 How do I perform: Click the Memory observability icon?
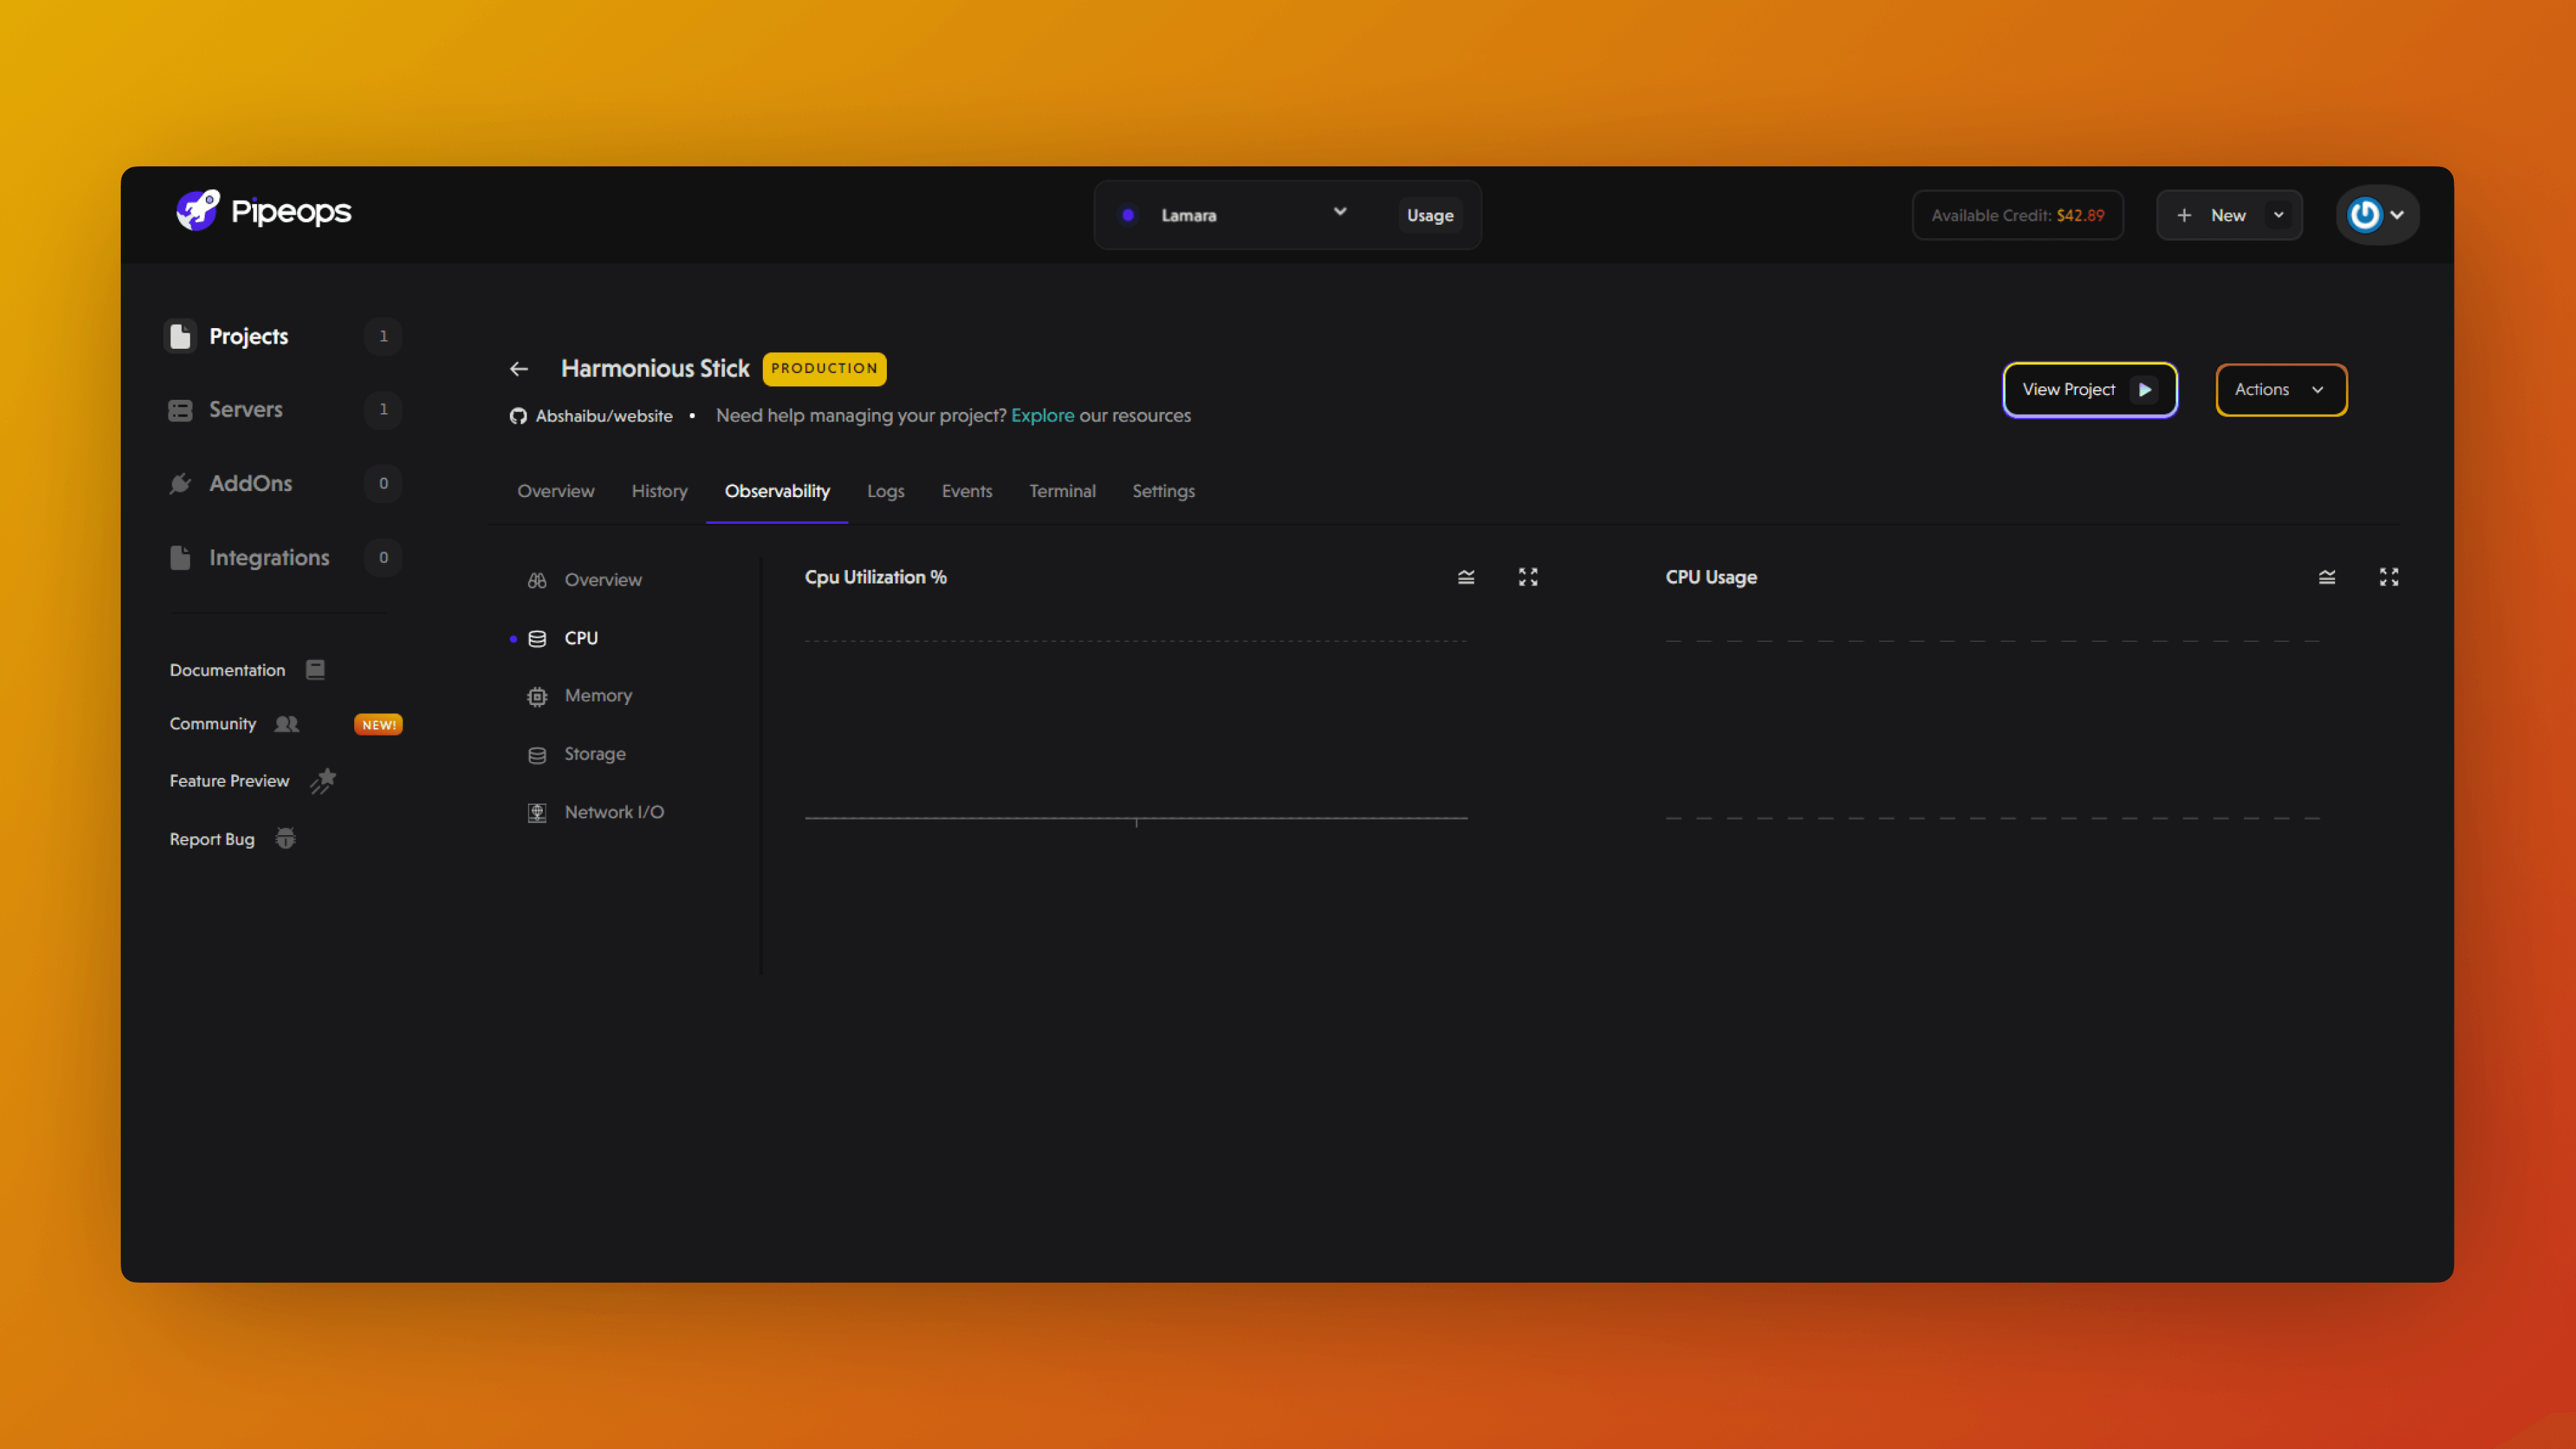(x=538, y=695)
